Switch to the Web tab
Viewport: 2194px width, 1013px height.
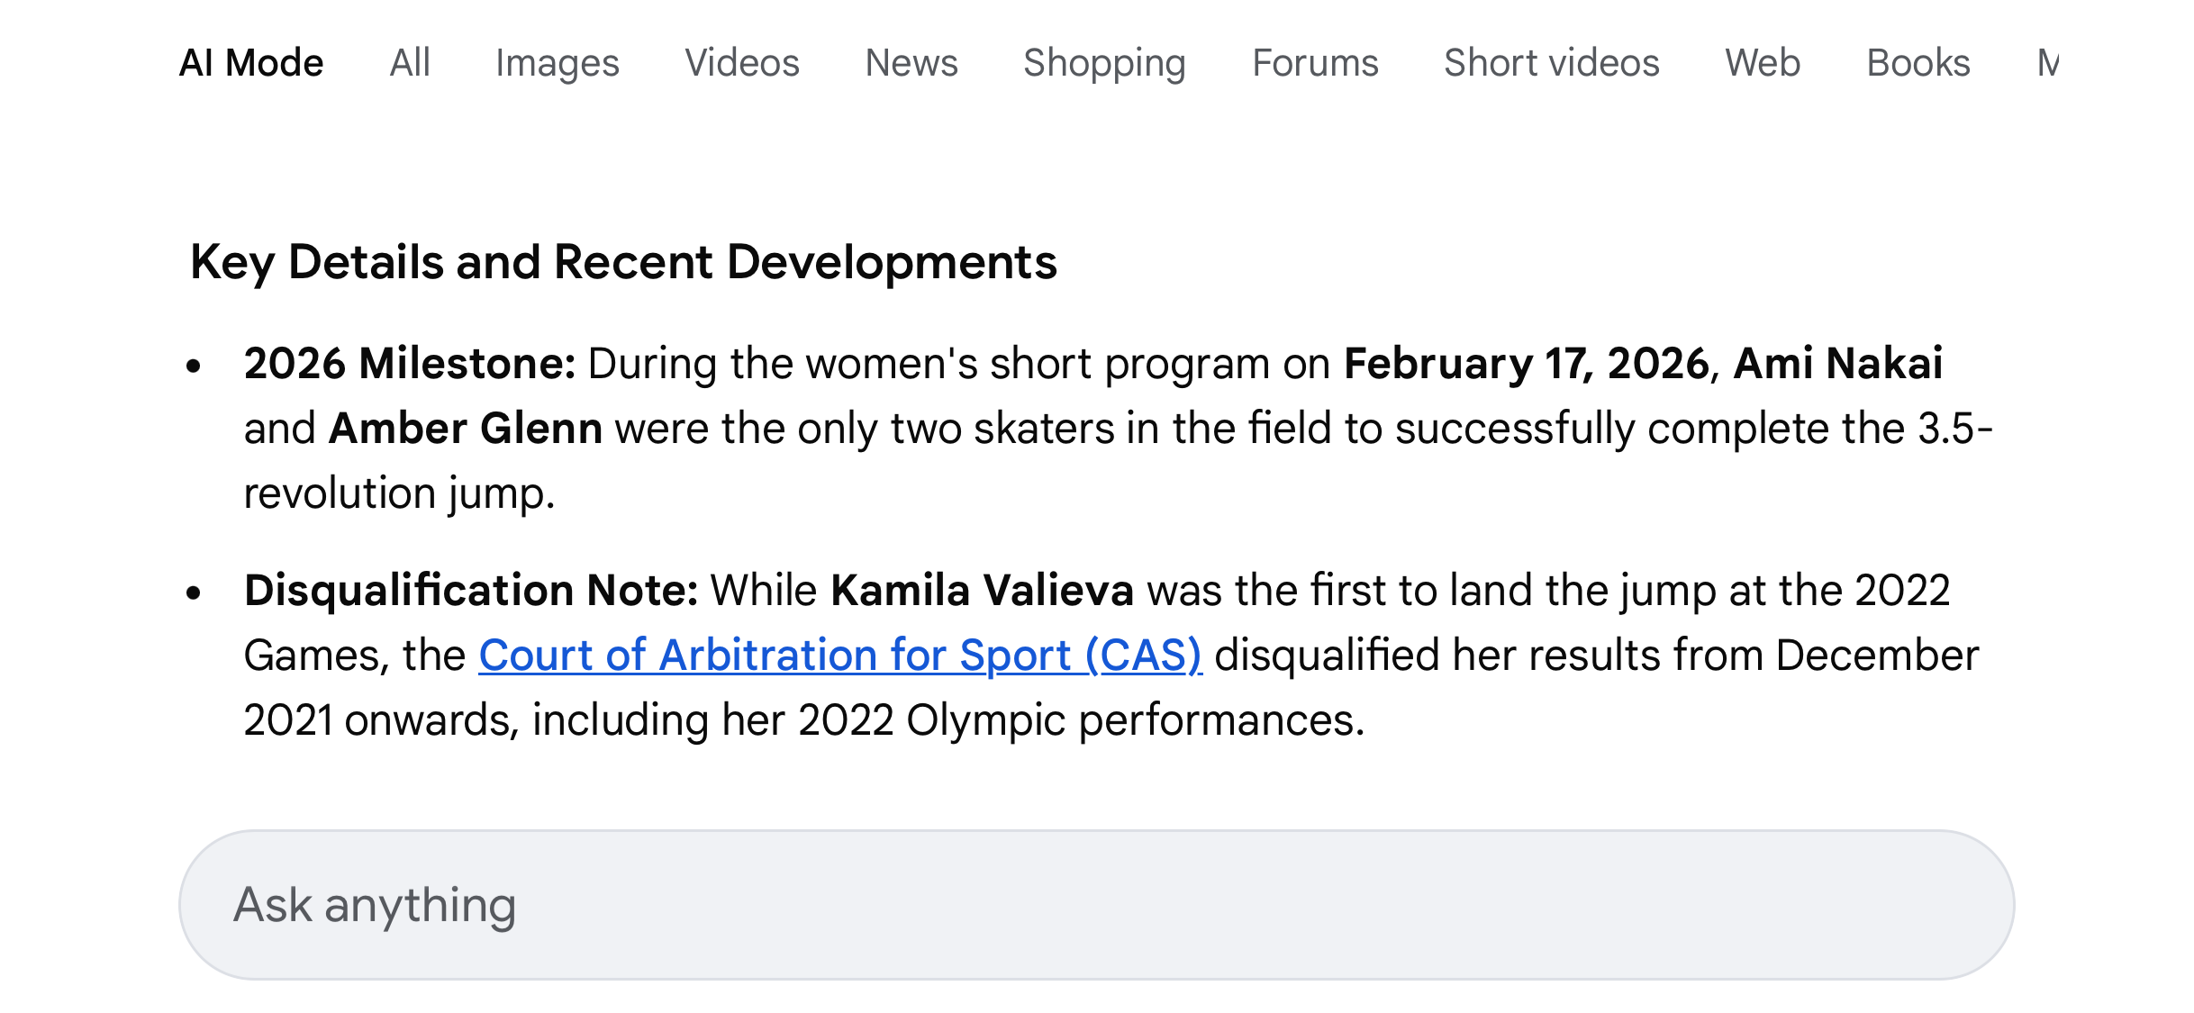tap(1762, 63)
